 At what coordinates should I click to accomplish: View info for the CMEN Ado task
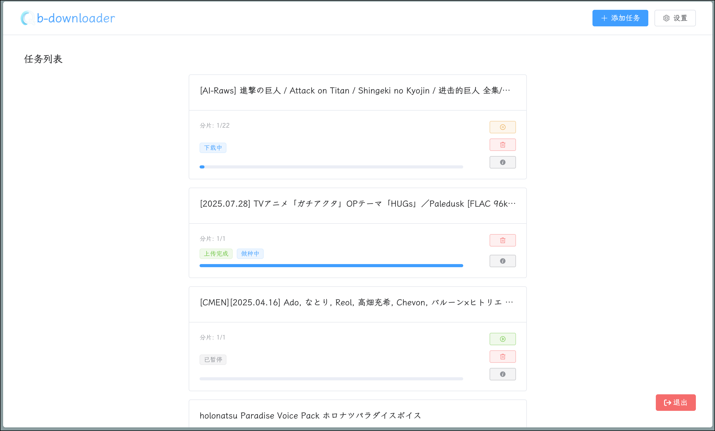[502, 374]
